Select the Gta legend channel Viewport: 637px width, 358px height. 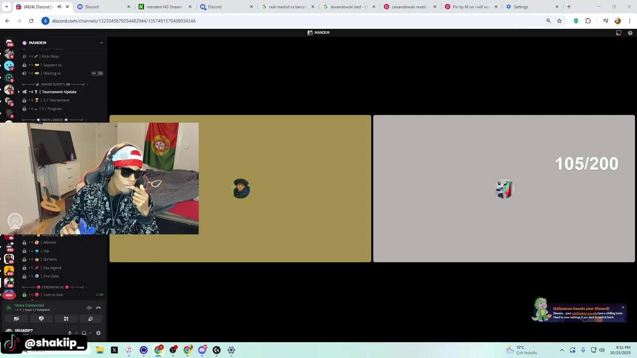(63, 268)
